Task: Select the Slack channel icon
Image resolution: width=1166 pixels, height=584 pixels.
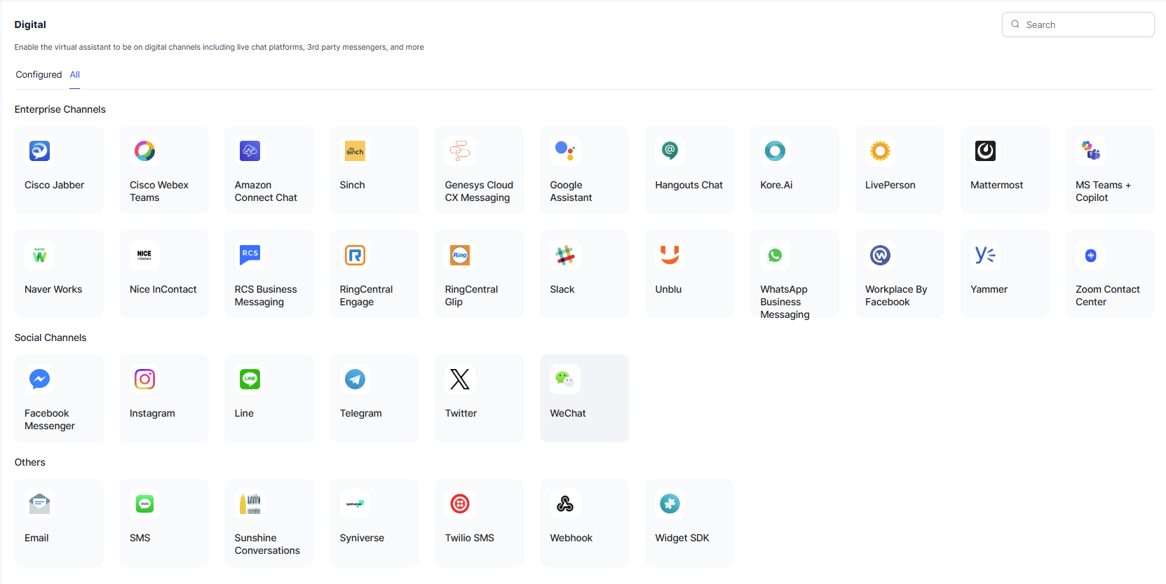Action: pos(565,256)
